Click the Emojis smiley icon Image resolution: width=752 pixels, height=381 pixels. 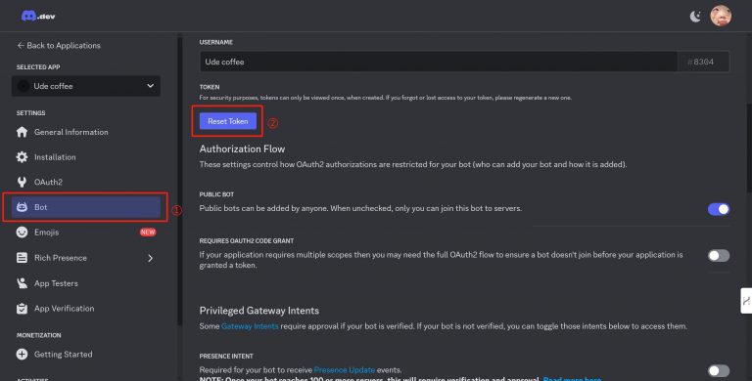[x=23, y=233]
